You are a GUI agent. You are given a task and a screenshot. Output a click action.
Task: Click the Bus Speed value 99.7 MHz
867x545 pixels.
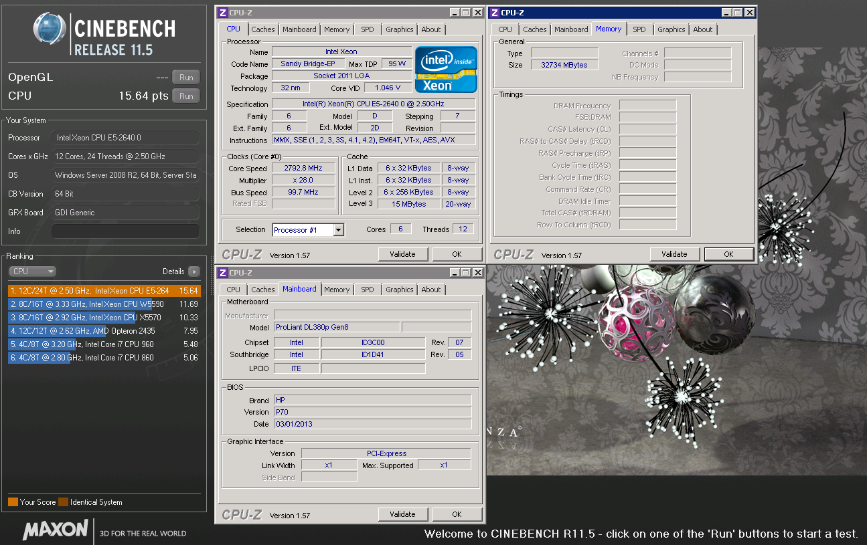coord(303,193)
